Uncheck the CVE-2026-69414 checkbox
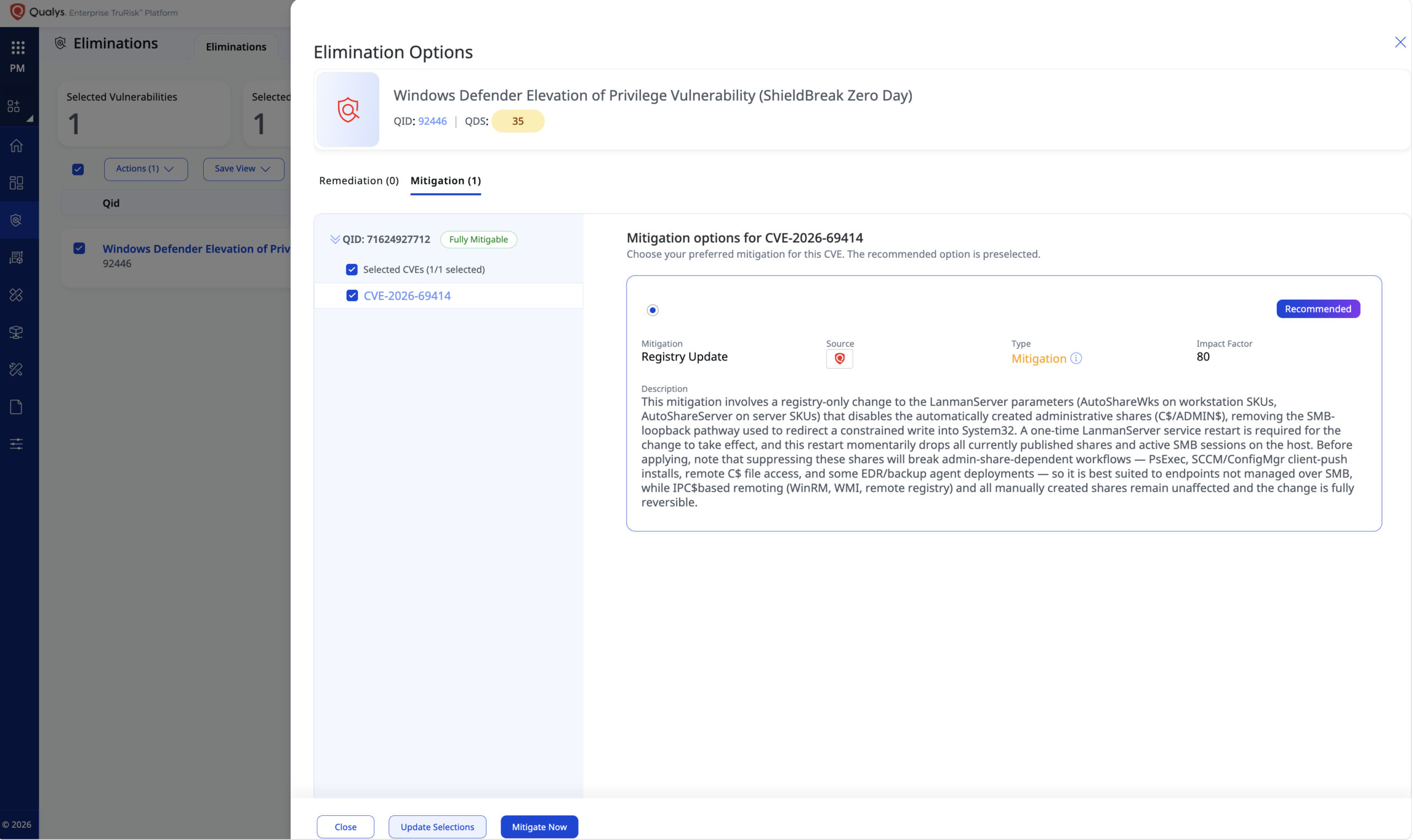 point(352,295)
